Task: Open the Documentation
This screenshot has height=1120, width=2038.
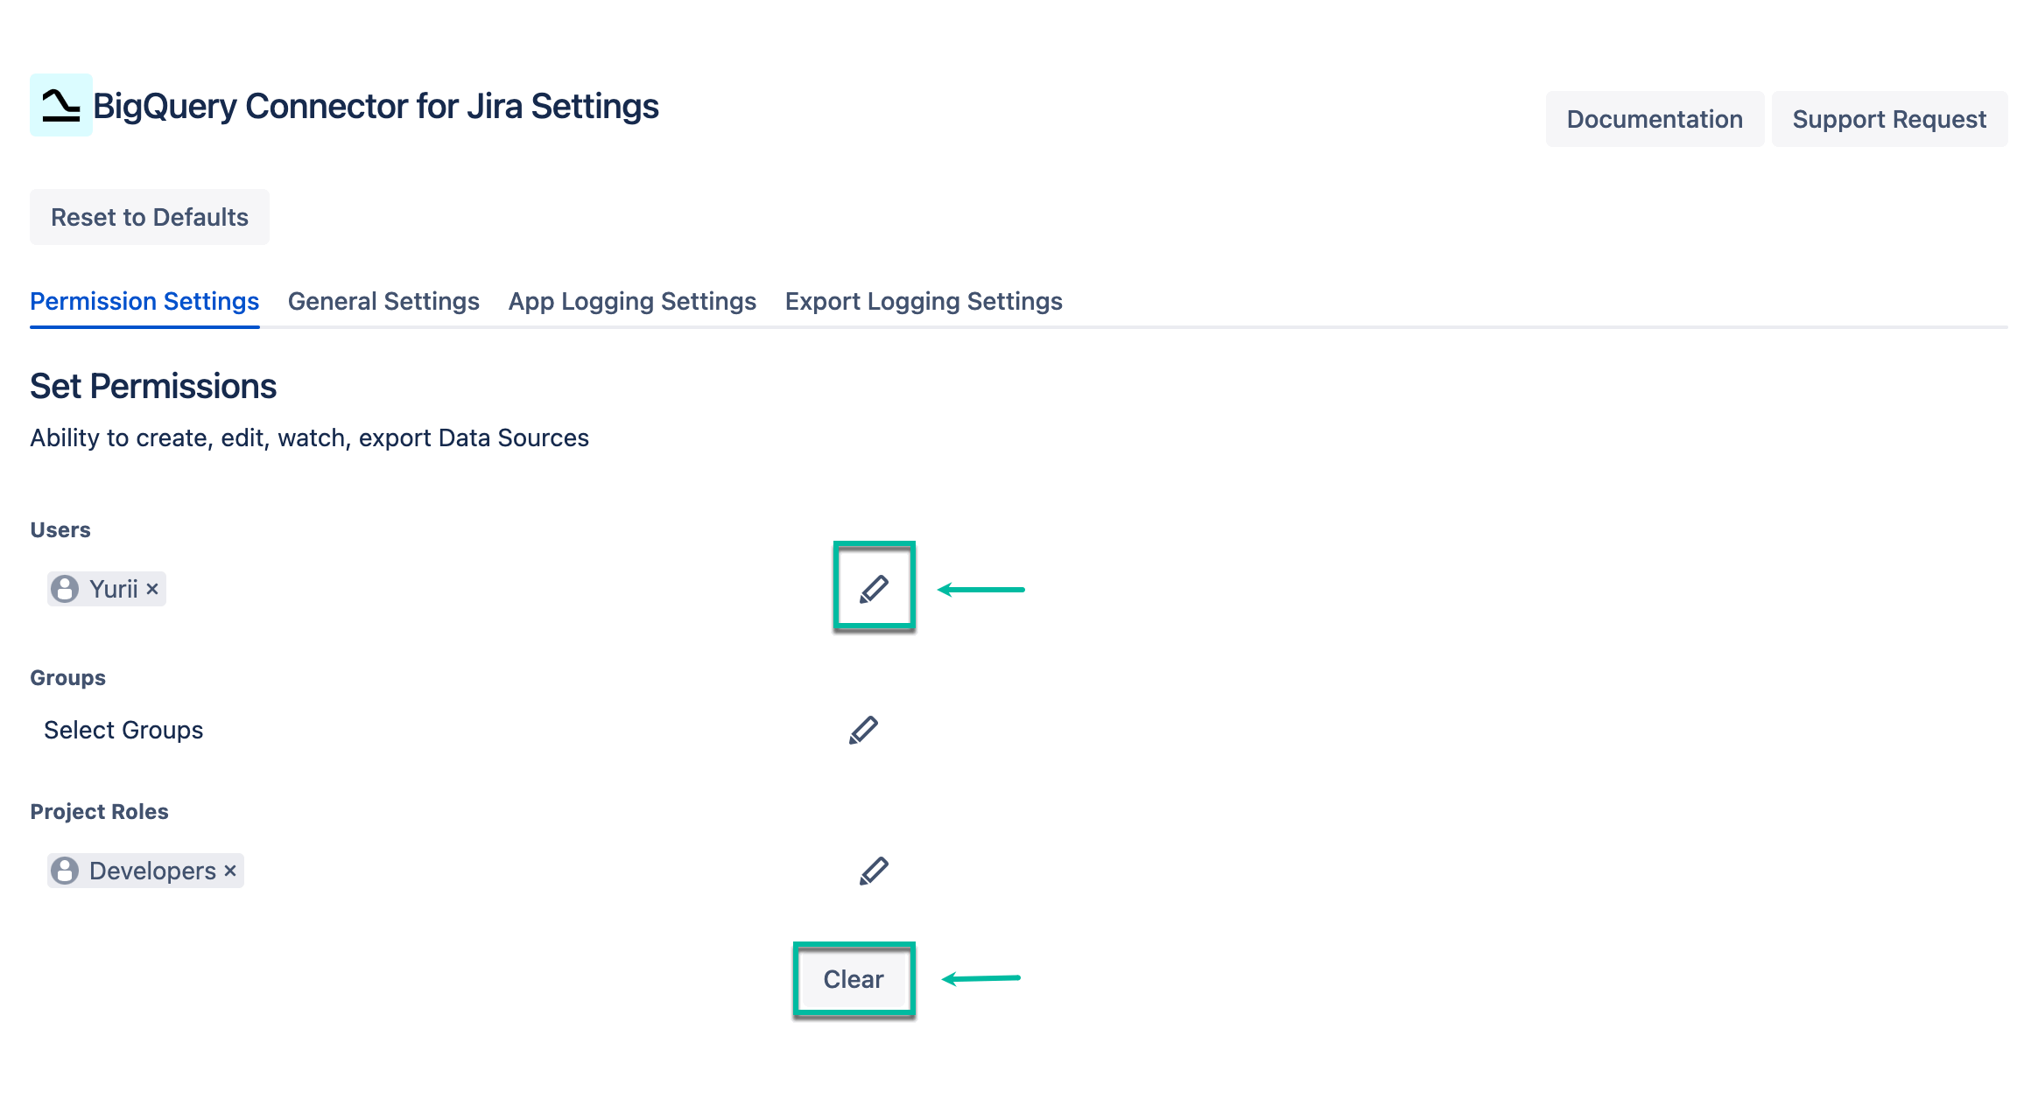Action: point(1655,118)
